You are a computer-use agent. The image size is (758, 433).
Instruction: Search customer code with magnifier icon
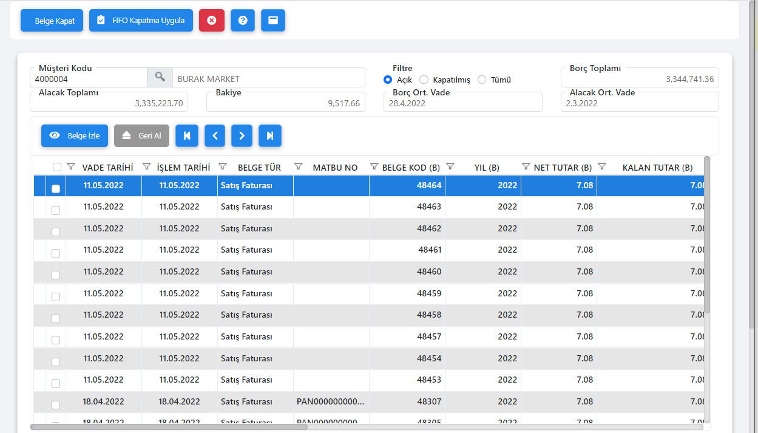(x=160, y=78)
